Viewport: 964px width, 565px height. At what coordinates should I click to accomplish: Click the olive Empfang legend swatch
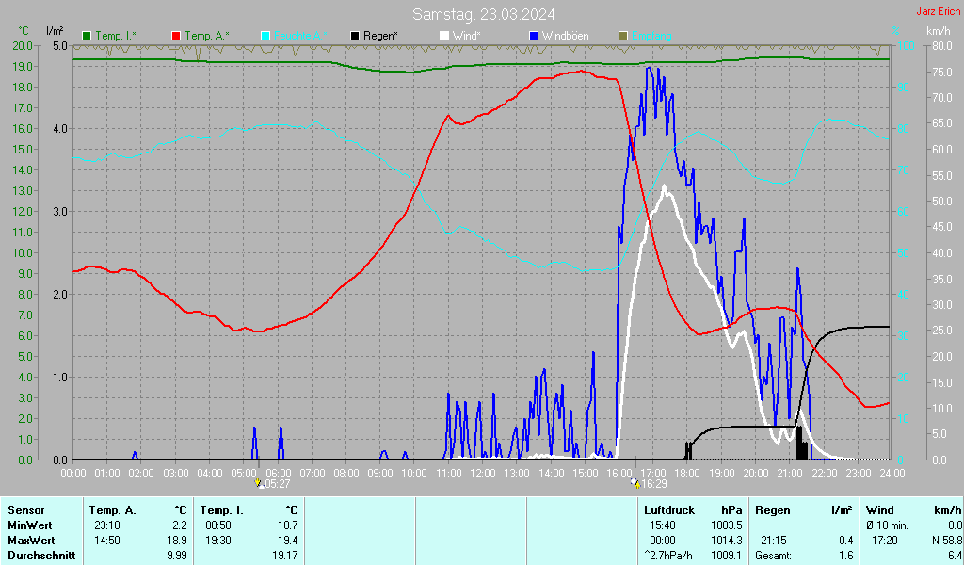623,37
